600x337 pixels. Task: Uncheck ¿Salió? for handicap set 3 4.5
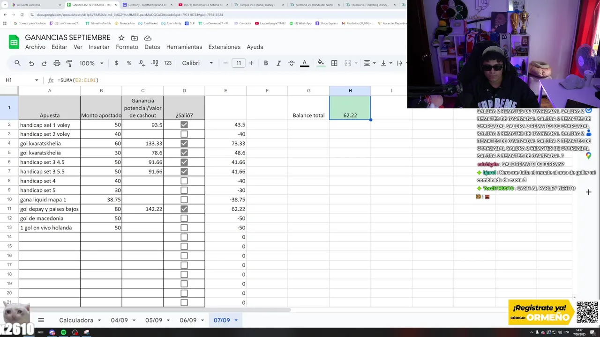(184, 162)
